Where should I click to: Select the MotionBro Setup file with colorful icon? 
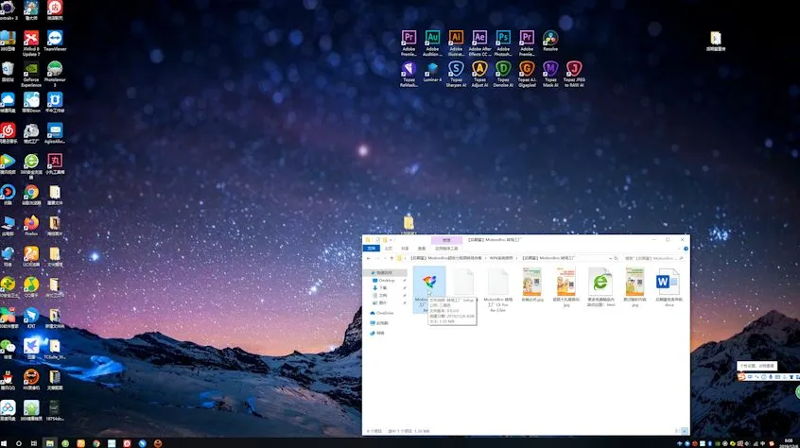[x=429, y=289]
